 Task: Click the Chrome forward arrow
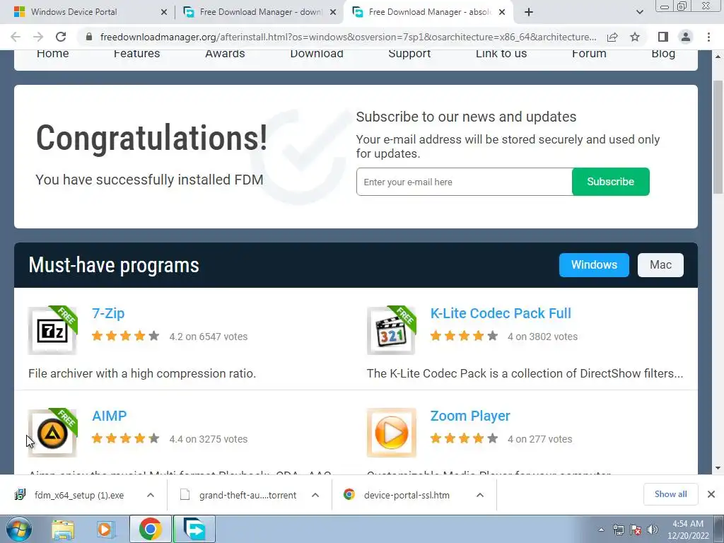tap(38, 37)
